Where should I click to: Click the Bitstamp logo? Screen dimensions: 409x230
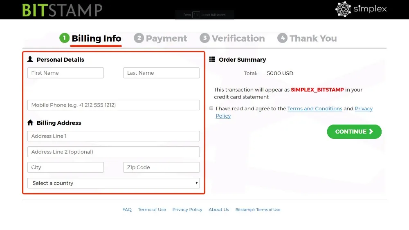(62, 10)
